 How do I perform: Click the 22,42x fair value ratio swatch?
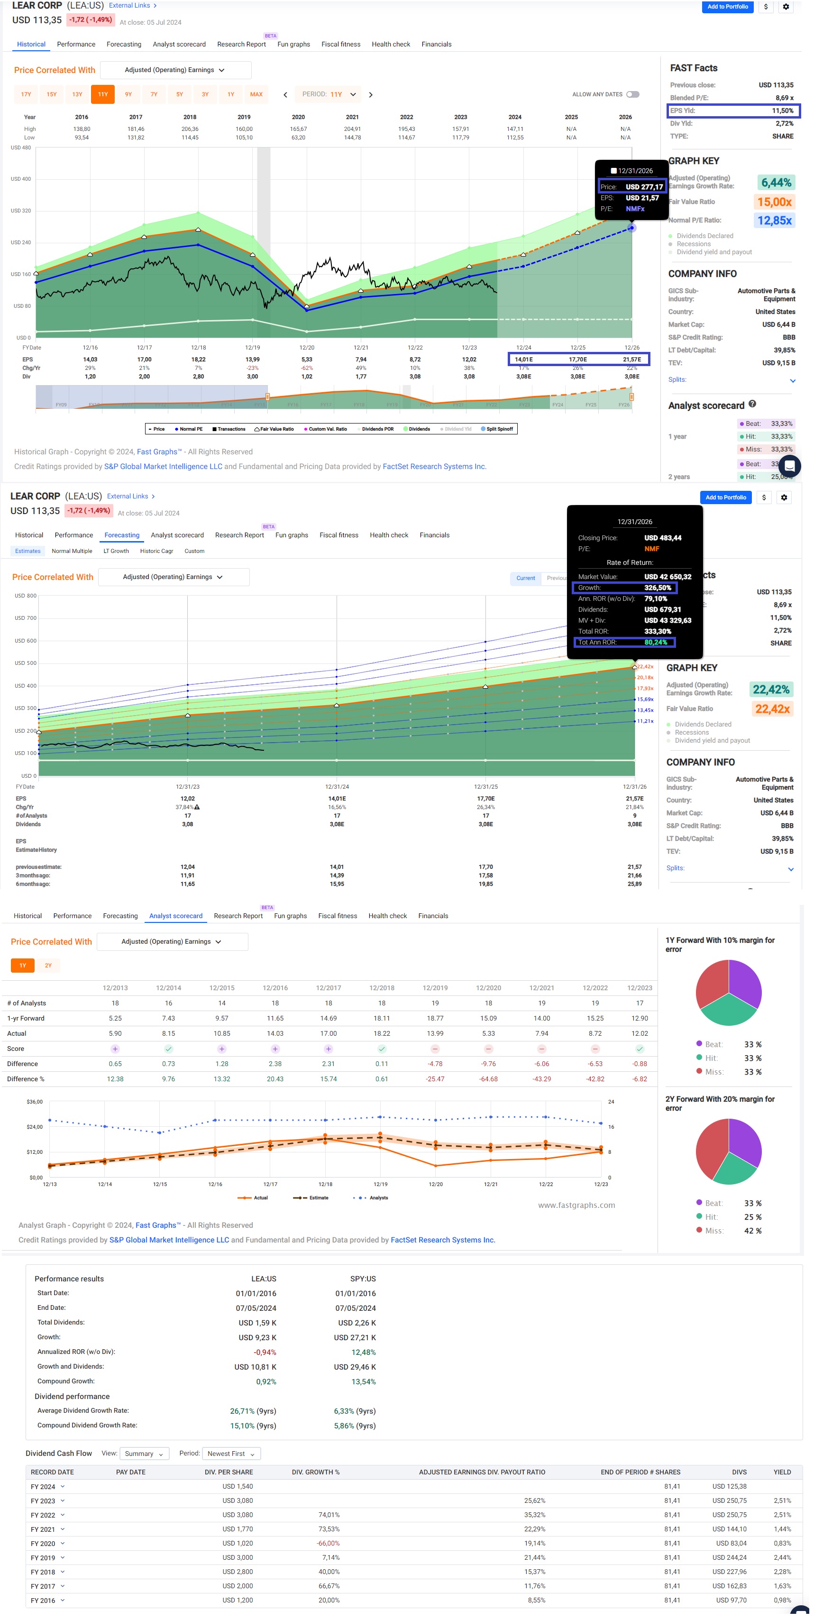[x=773, y=709]
